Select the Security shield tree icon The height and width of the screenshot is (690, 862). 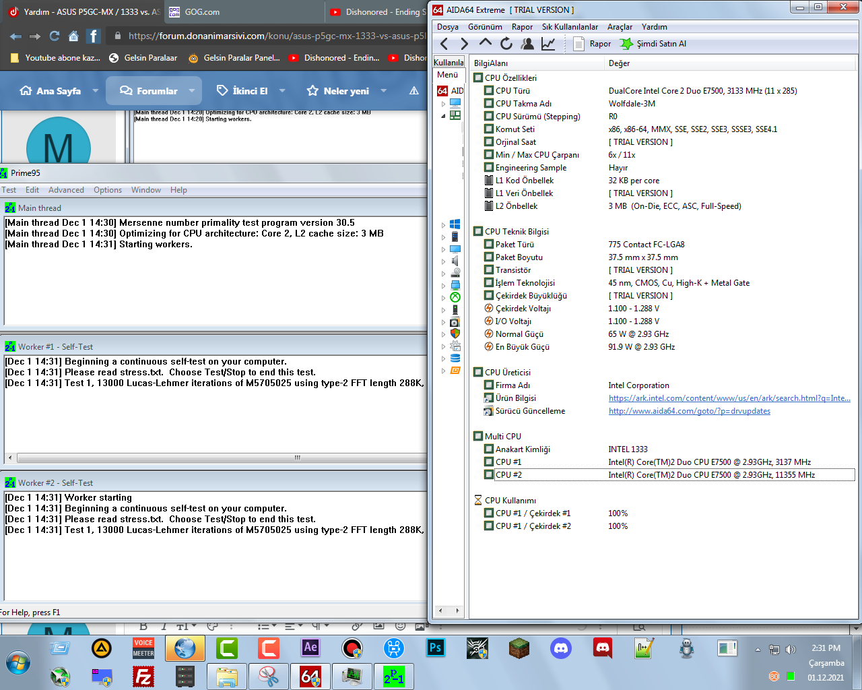click(x=455, y=334)
